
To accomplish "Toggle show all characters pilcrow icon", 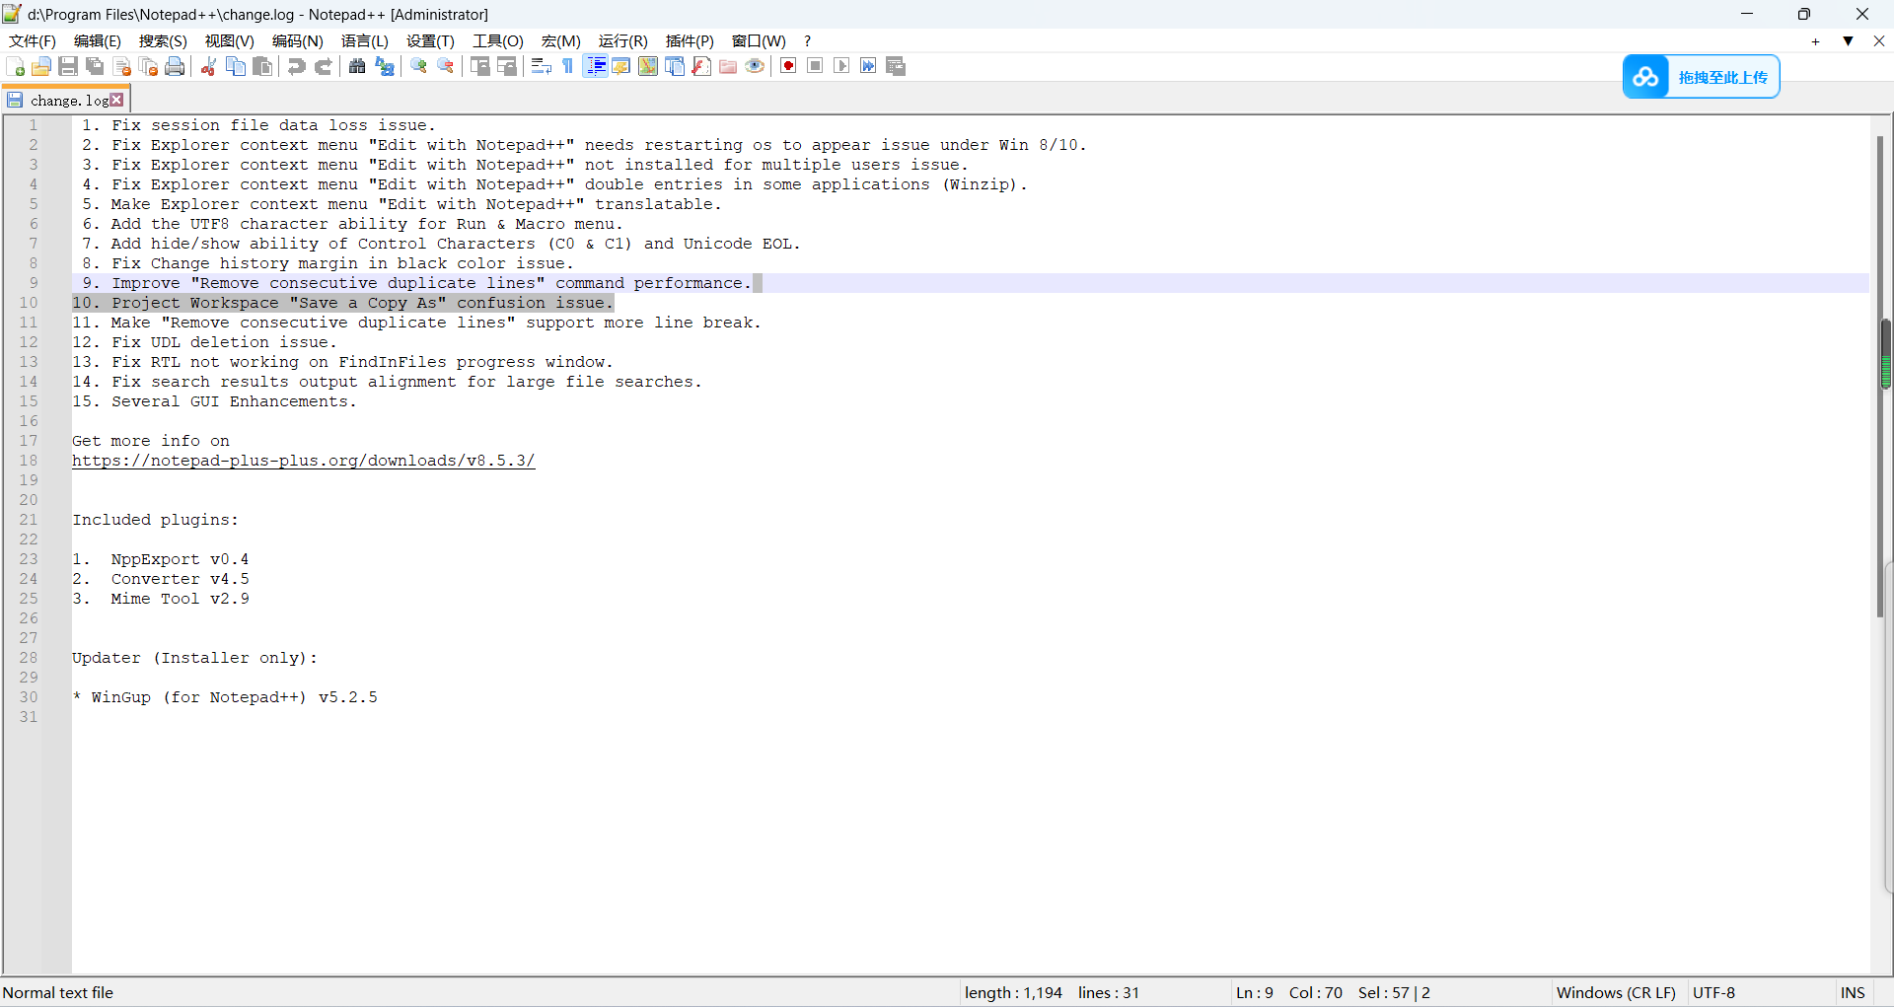I will [x=568, y=66].
